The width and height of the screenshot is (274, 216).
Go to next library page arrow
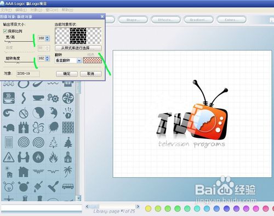point(138,207)
